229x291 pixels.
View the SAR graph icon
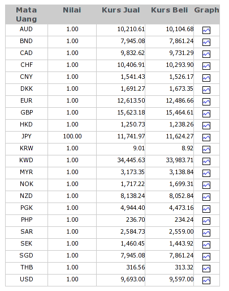[x=206, y=233]
